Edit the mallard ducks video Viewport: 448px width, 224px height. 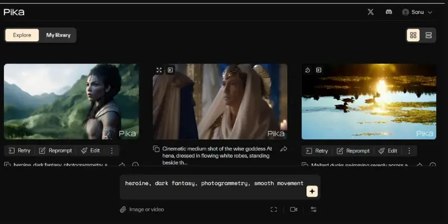[x=388, y=151]
